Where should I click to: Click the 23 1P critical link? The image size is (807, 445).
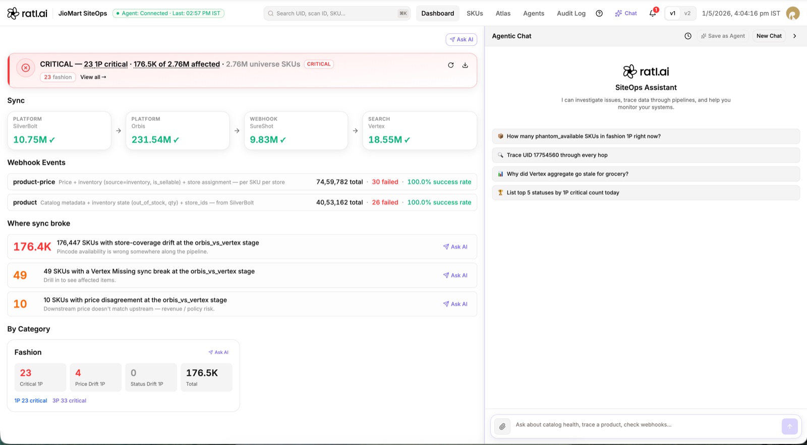click(x=106, y=64)
